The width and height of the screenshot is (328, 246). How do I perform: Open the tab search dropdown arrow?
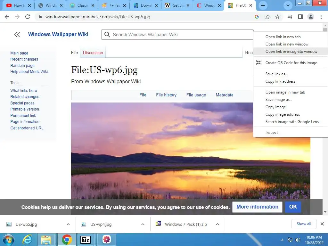[x=288, y=6]
